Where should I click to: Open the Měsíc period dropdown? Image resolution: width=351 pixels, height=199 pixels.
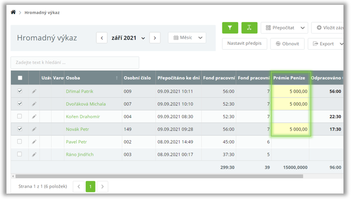click(x=187, y=38)
